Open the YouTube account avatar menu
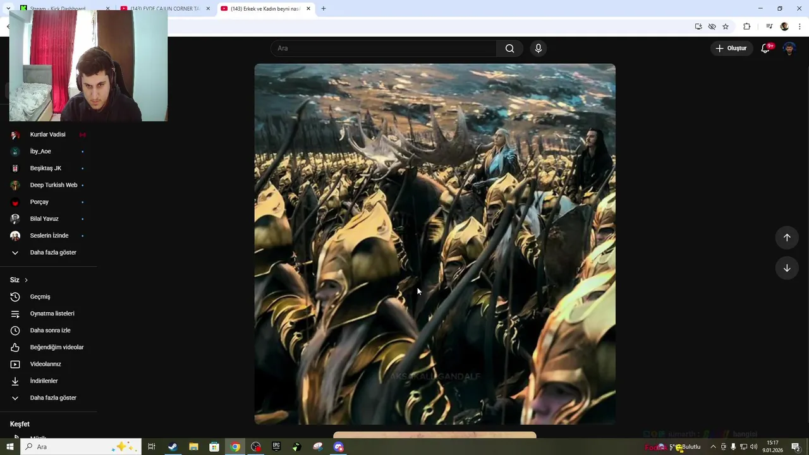The image size is (809, 455). tap(789, 48)
